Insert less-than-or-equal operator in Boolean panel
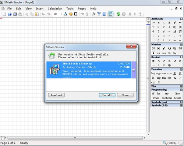The image size is (184, 146). 169,61
